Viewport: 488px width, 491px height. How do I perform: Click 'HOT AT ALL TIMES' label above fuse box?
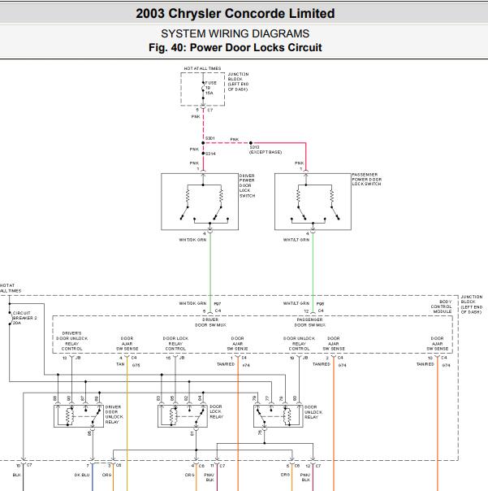click(202, 68)
